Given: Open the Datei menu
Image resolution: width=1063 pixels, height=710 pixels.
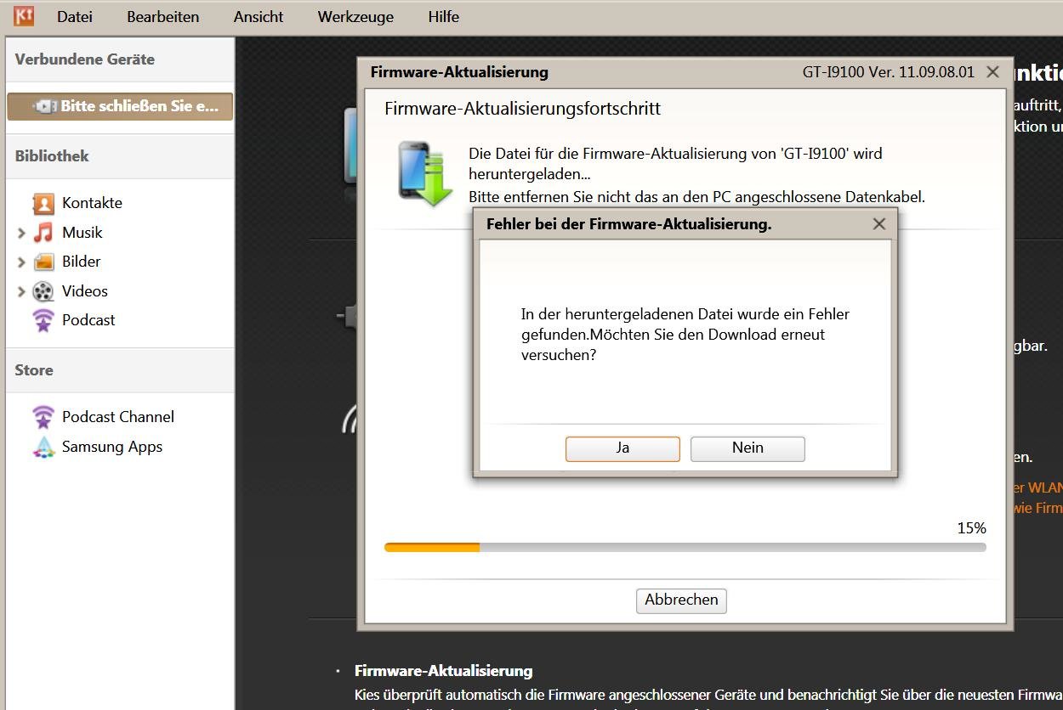Looking at the screenshot, I should click(x=75, y=17).
